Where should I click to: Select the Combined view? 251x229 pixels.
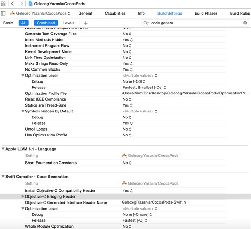coord(46,23)
